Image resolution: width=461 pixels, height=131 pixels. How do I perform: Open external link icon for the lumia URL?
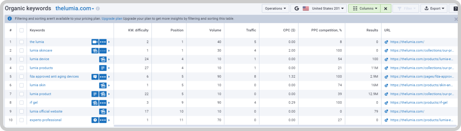(386, 42)
